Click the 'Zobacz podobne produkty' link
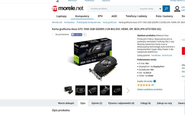This screenshot has height=115, width=185. click(150, 89)
